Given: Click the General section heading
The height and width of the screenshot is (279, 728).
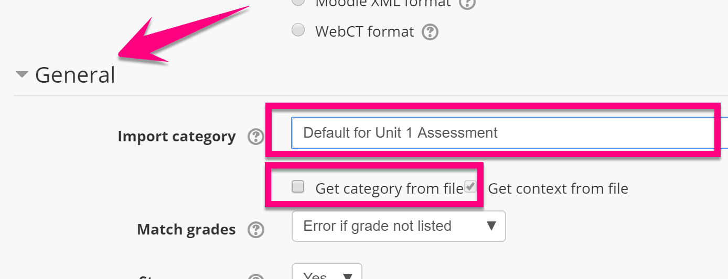Looking at the screenshot, I should tap(75, 75).
